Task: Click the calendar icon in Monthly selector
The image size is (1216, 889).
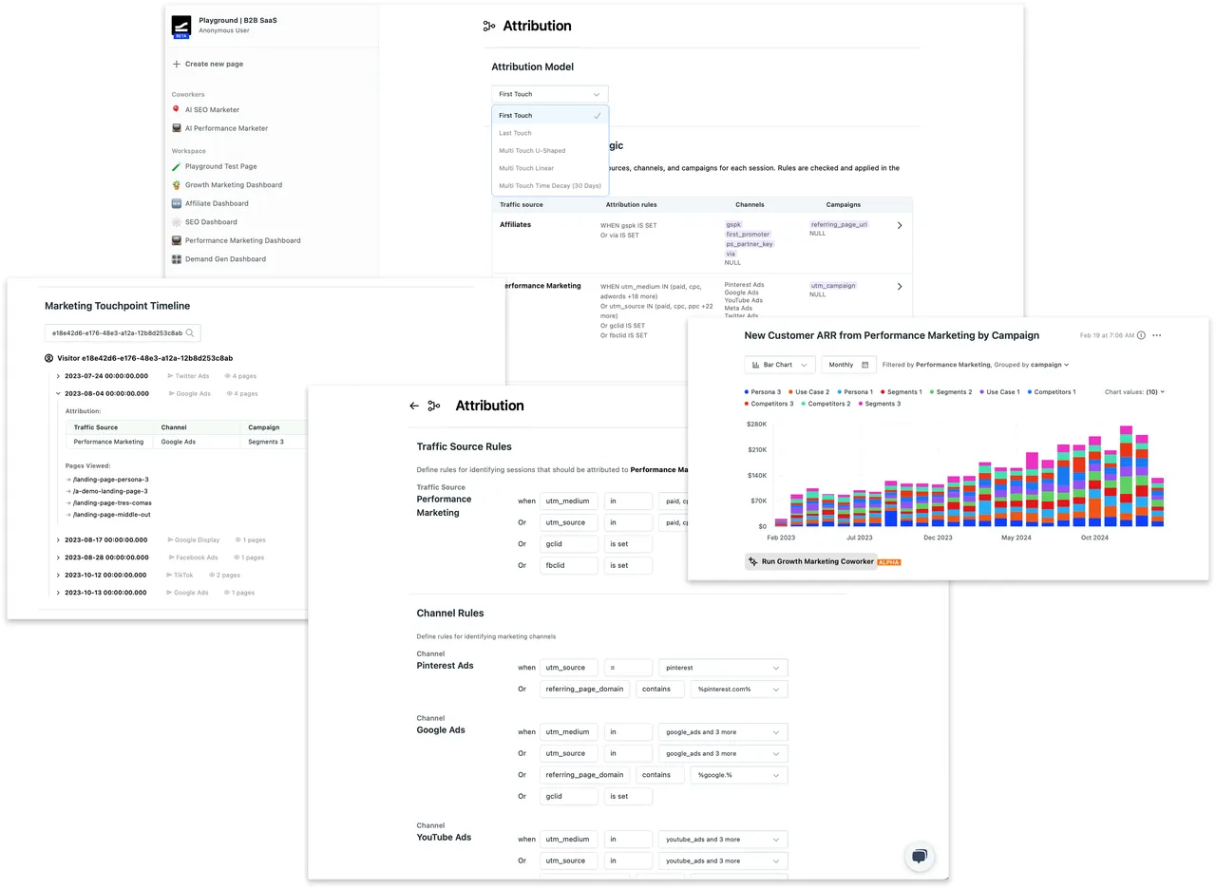Action: 865,365
